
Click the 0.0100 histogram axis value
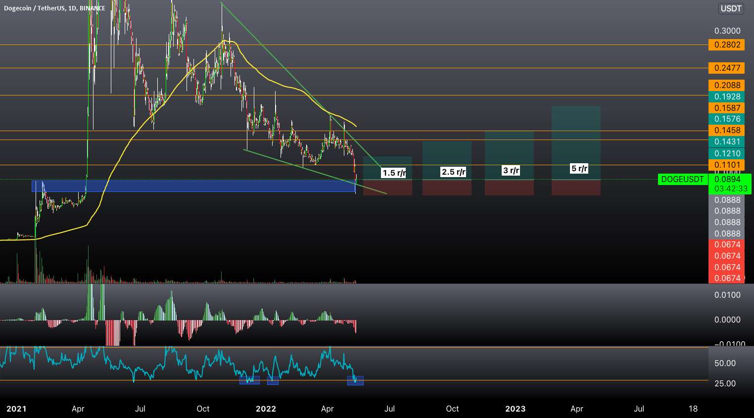727,295
